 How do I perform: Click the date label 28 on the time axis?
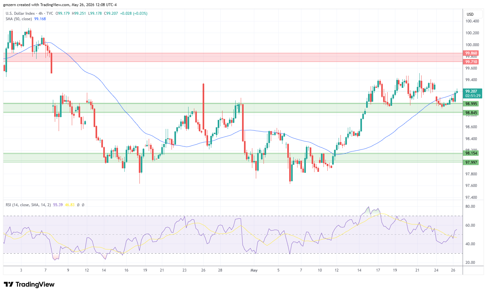click(x=220, y=270)
